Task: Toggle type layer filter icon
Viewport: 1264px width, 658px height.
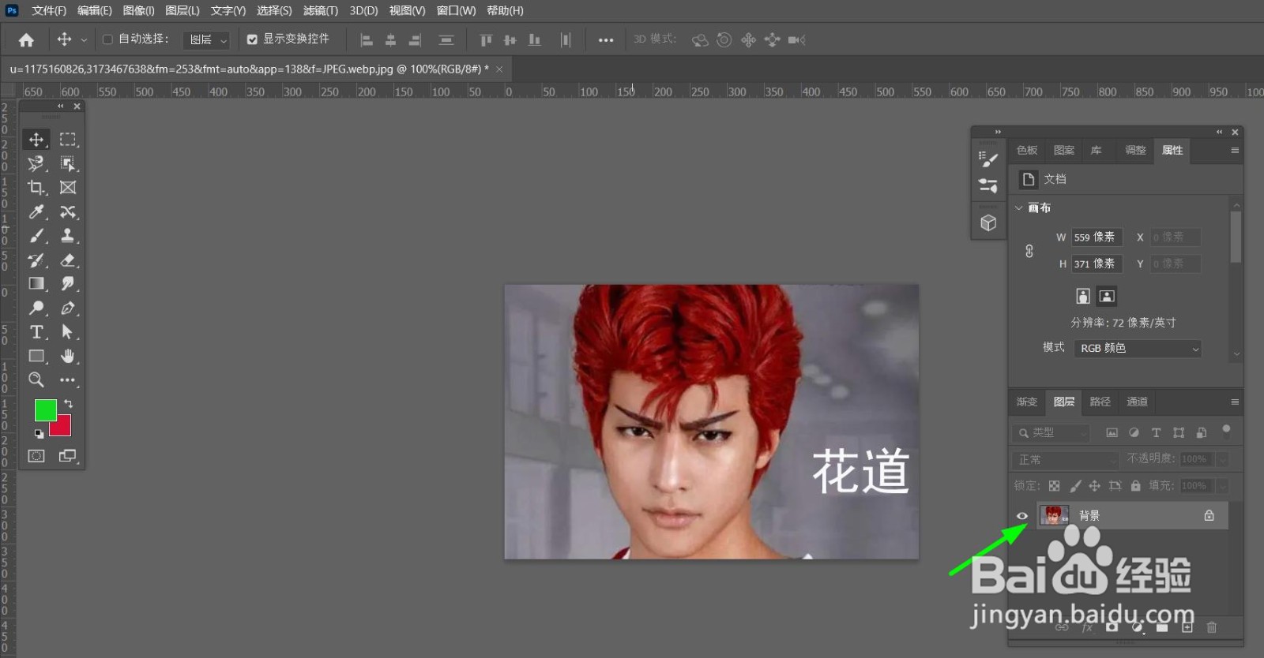Action: coord(1156,432)
